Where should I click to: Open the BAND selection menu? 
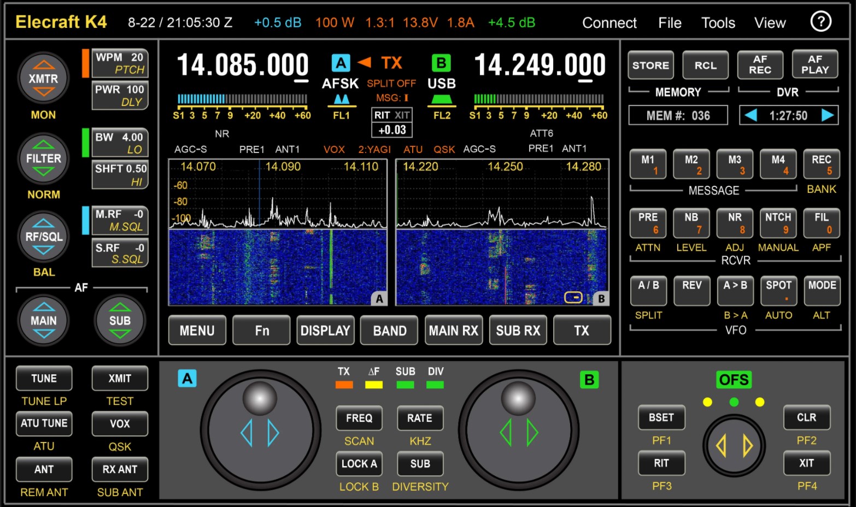(389, 331)
